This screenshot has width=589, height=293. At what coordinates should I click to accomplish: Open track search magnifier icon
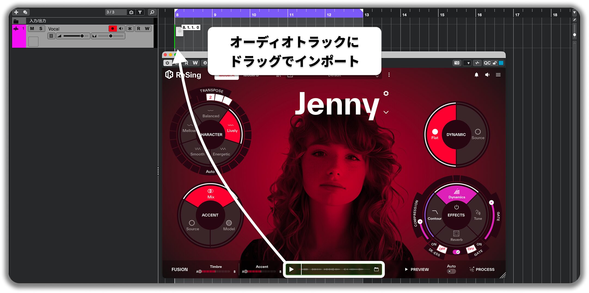coord(152,12)
